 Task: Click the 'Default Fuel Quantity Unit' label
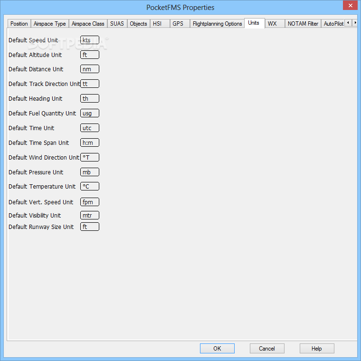42,114
